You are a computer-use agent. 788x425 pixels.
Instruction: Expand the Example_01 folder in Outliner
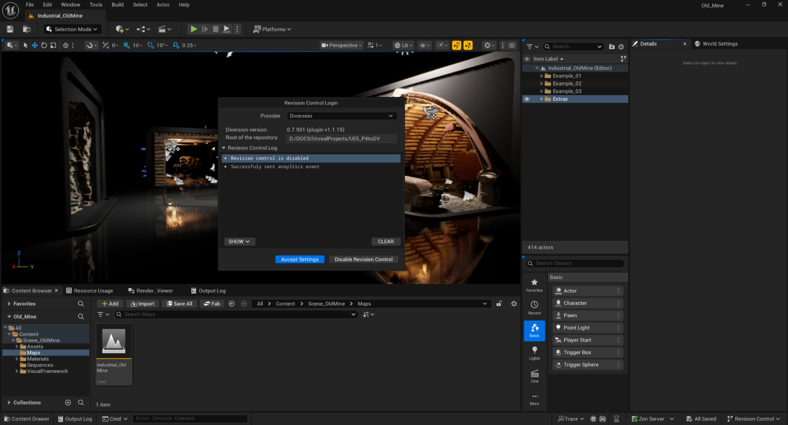(x=542, y=76)
